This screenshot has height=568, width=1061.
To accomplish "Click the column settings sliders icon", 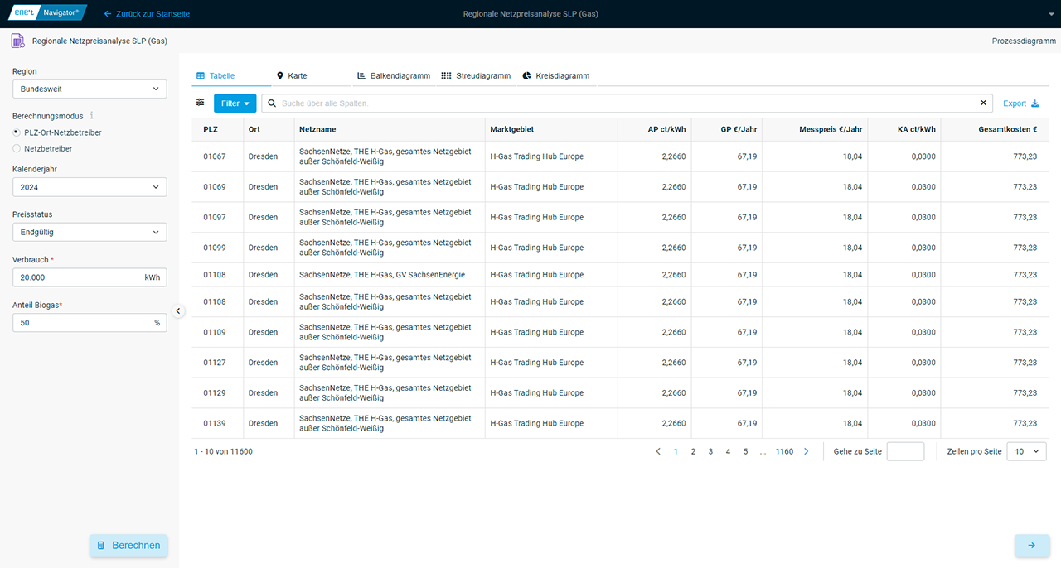I will click(x=200, y=103).
